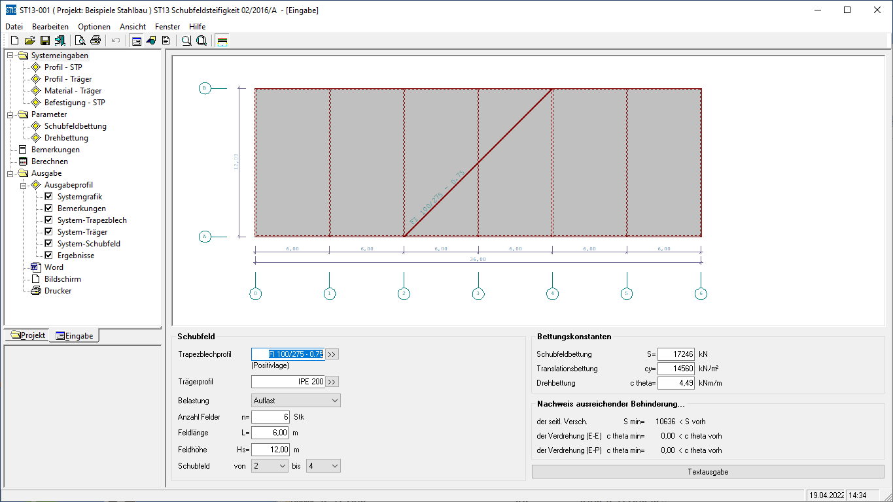This screenshot has height=502, width=893.
Task: Click the Schubfeldbettung S value field
Action: pyautogui.click(x=676, y=354)
